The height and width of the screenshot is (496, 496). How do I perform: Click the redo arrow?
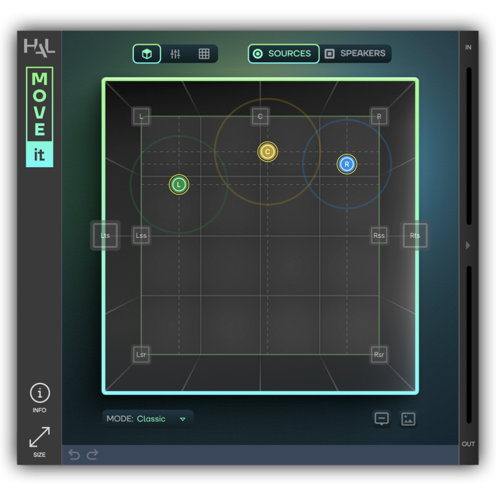(x=93, y=454)
